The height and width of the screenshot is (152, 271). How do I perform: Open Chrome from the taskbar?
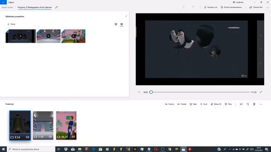[169, 149]
